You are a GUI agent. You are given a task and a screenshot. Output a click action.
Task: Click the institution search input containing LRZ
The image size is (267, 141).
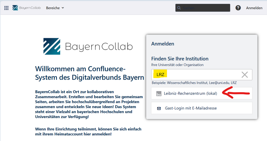(202, 75)
